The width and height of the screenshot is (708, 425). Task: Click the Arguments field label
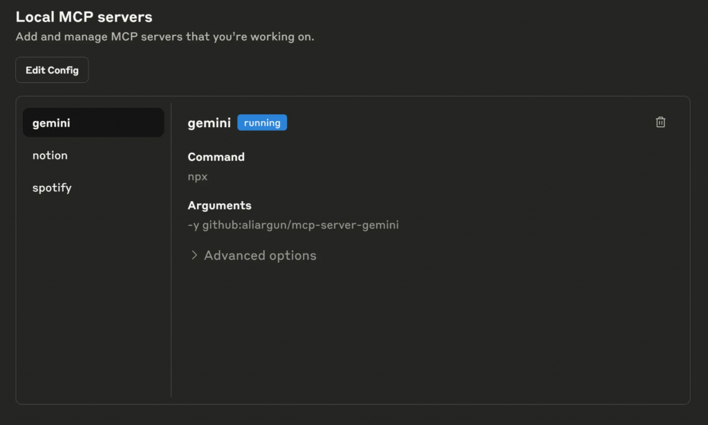(x=219, y=205)
